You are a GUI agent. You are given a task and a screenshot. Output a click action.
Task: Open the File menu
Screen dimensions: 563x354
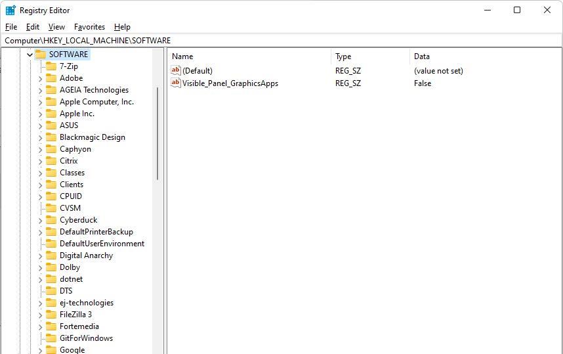tap(11, 27)
